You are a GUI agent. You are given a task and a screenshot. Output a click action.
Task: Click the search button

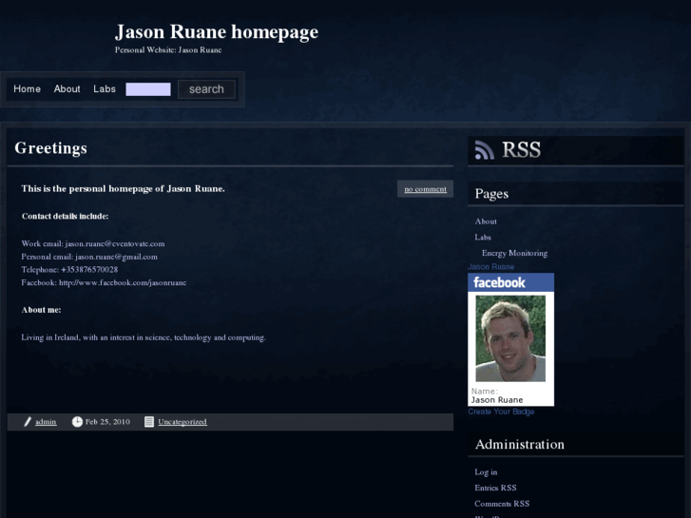206,89
